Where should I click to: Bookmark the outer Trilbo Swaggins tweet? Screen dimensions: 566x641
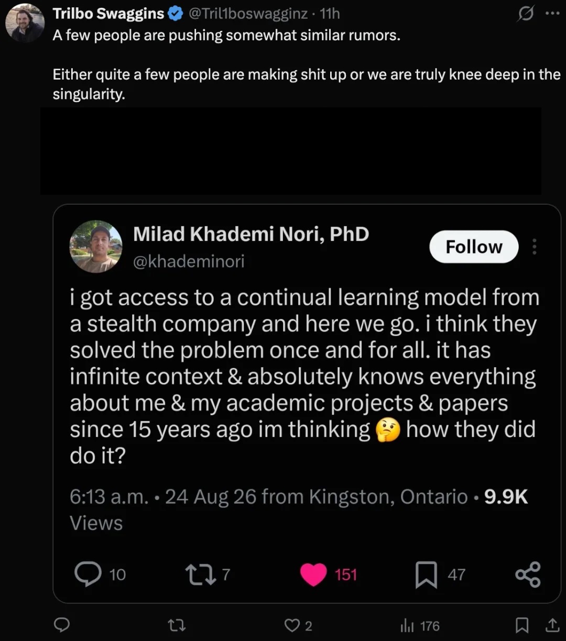coord(522,625)
